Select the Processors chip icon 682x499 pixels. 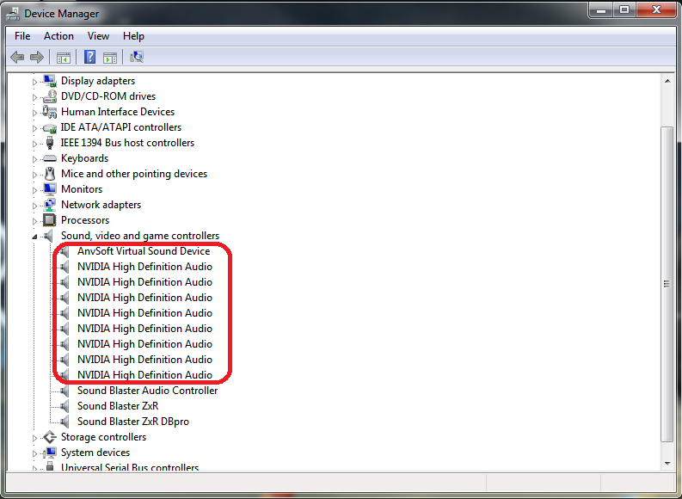tap(50, 220)
